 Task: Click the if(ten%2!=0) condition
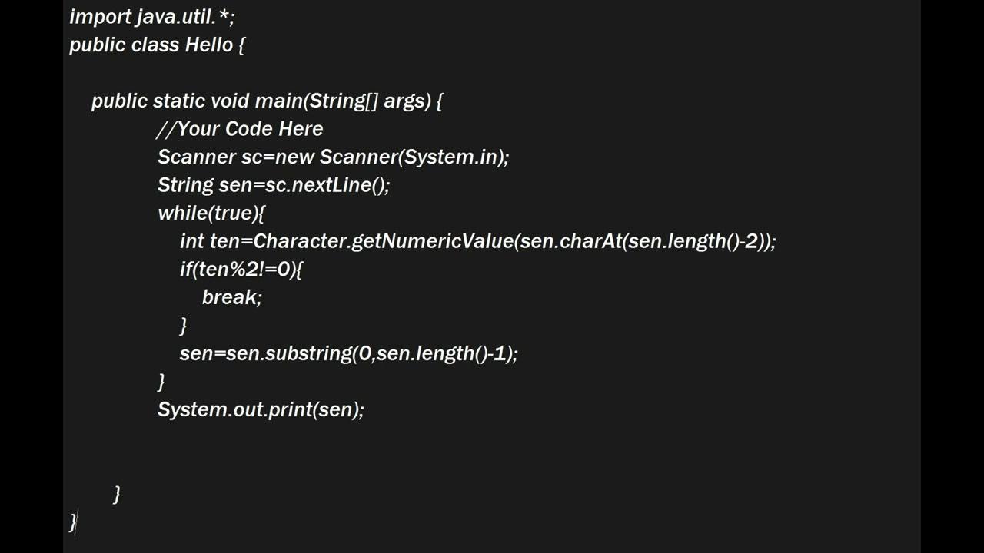[241, 270]
